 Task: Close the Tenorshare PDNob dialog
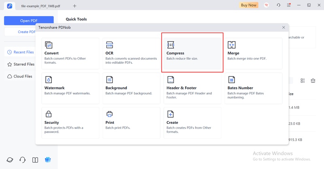283,27
